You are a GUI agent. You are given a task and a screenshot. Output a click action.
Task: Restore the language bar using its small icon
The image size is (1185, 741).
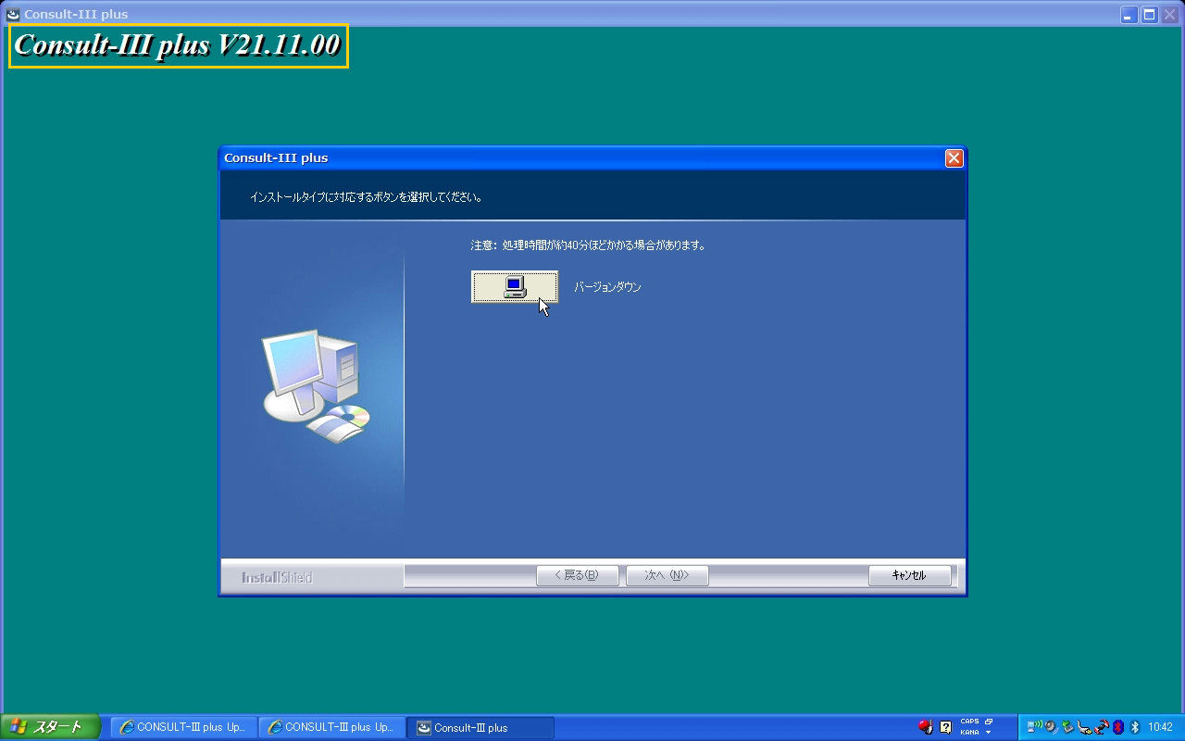[x=989, y=722]
